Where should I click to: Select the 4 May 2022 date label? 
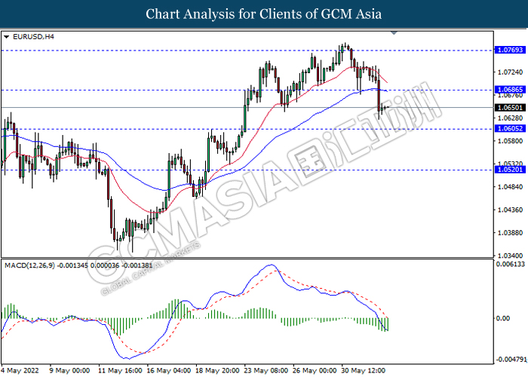coord(20,371)
